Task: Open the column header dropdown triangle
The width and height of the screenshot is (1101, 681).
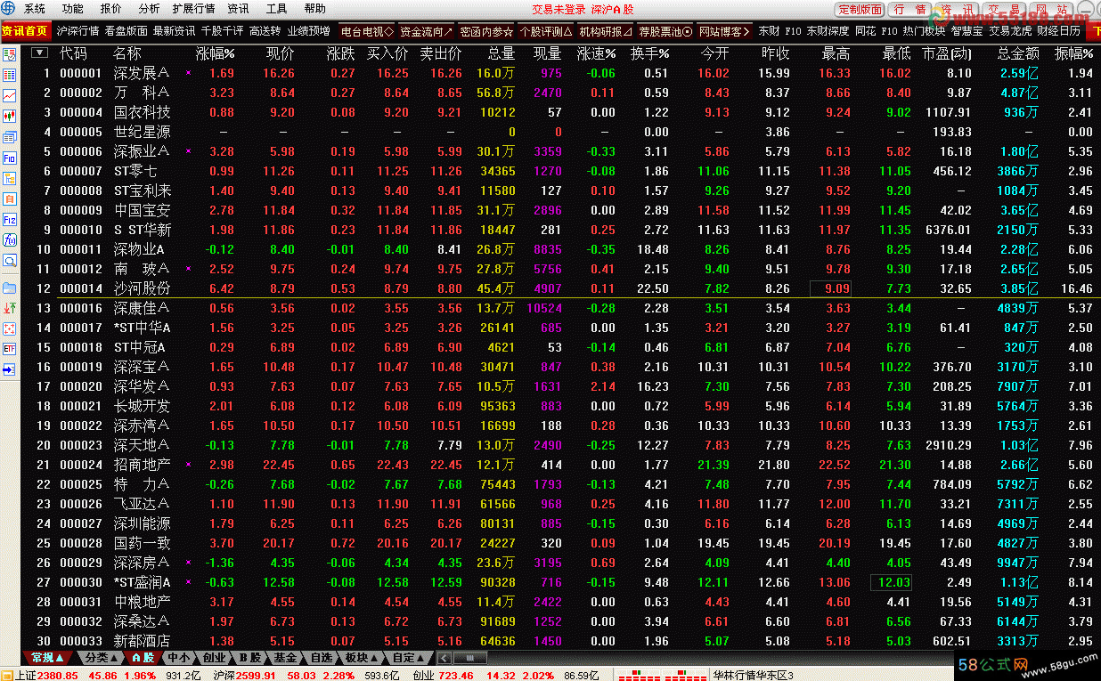Action: tap(39, 53)
